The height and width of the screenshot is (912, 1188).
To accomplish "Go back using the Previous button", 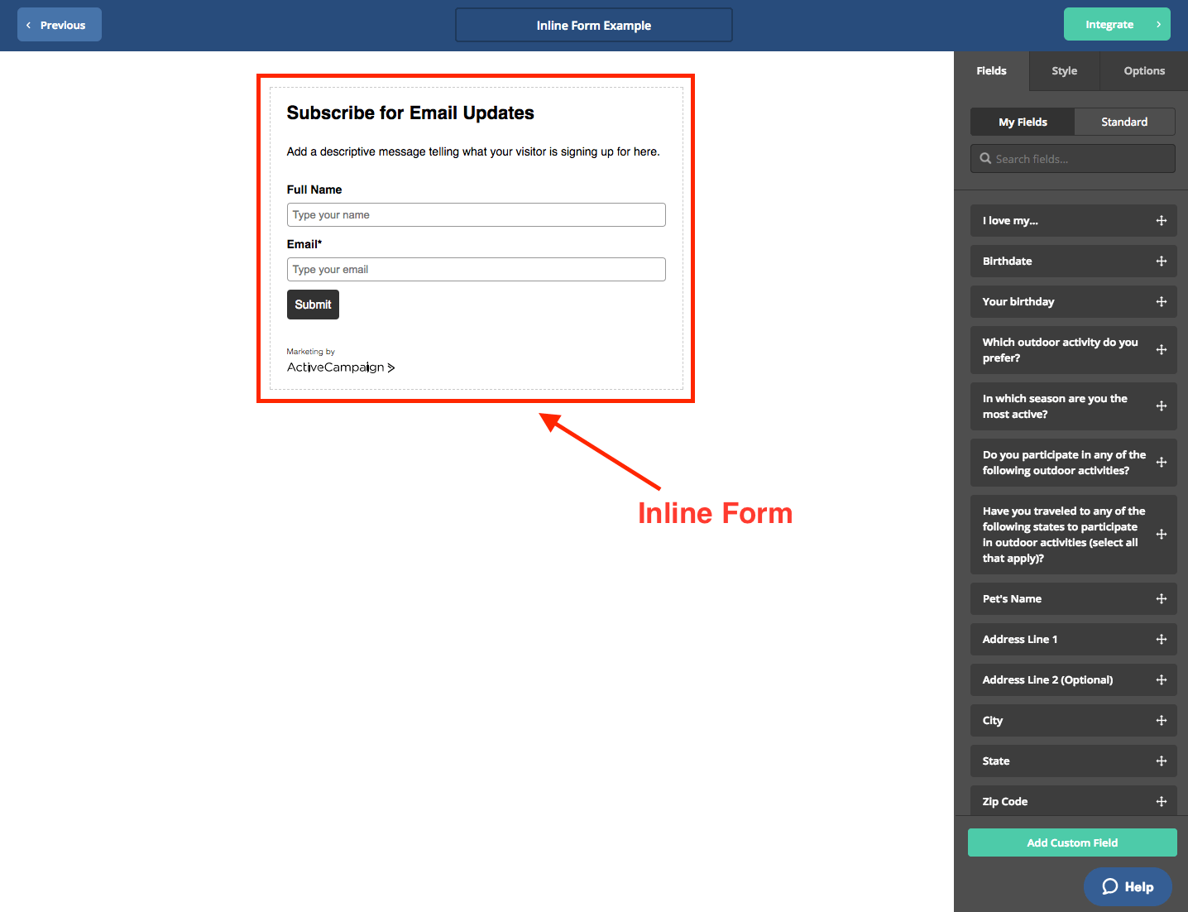I will 60,25.
